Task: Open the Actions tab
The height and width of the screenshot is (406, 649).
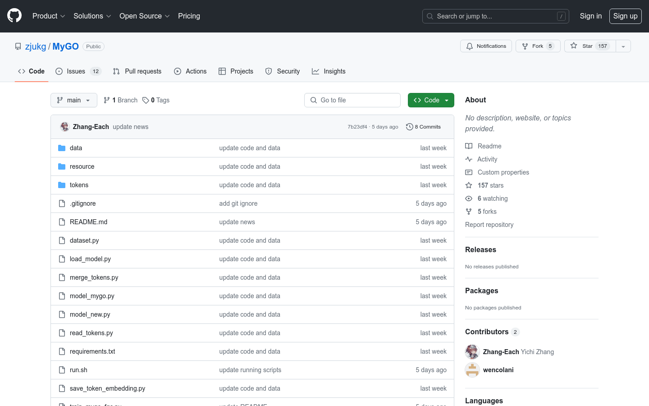Action: [190, 71]
